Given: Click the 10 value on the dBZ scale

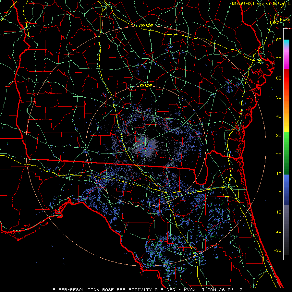Looking at the screenshot, I should tap(279, 174).
